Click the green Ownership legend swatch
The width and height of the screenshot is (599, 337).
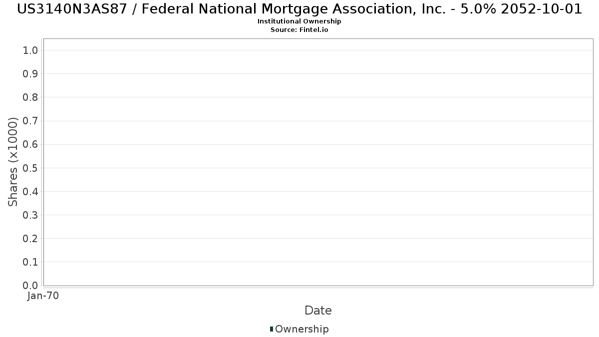(x=272, y=329)
